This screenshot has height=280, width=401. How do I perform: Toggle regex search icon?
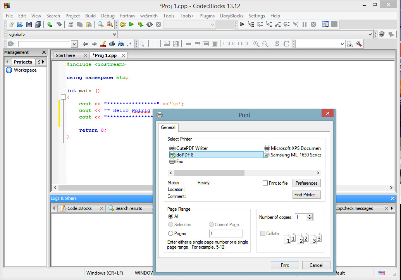point(129,44)
